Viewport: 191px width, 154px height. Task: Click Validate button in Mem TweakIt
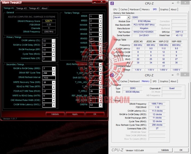pyautogui.click(x=55, y=114)
